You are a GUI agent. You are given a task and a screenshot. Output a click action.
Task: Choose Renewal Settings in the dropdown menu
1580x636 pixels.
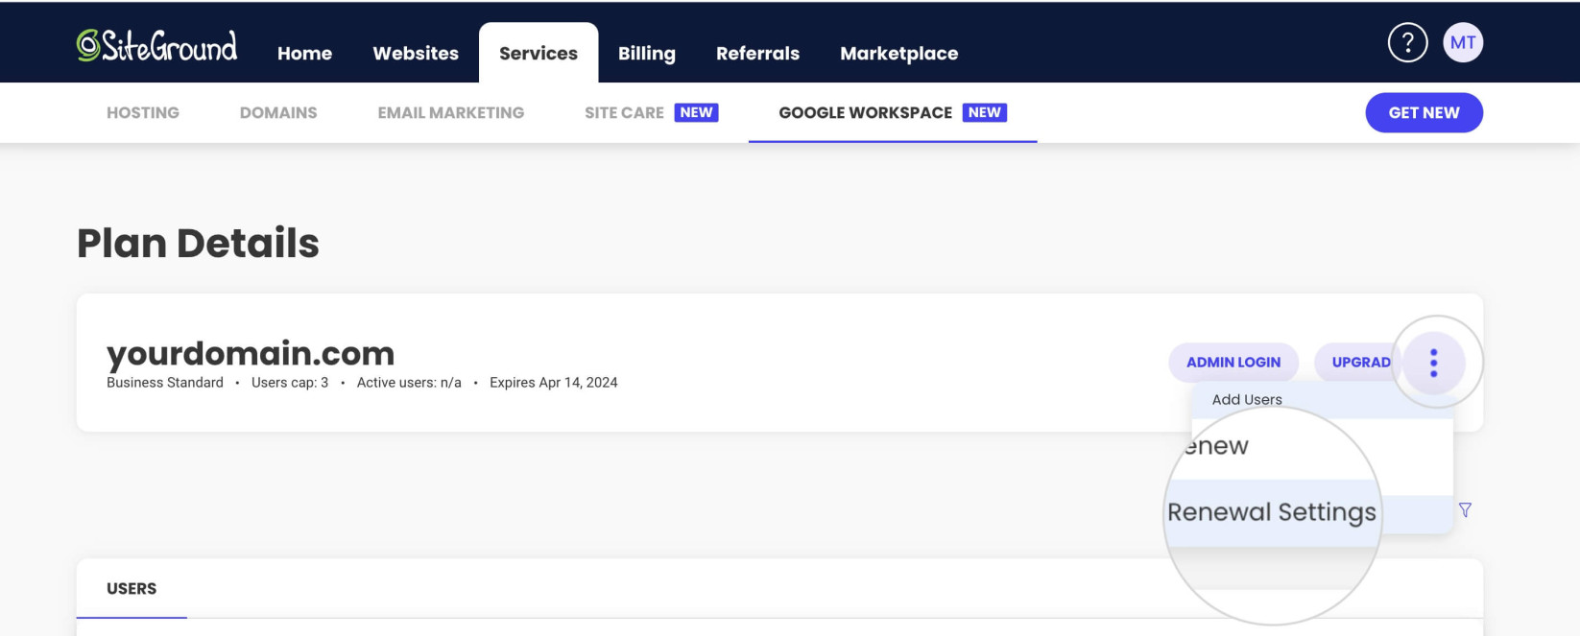point(1272,512)
